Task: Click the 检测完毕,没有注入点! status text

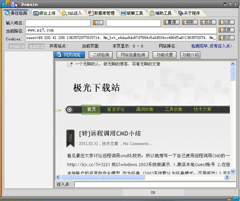Action: click(x=211, y=46)
